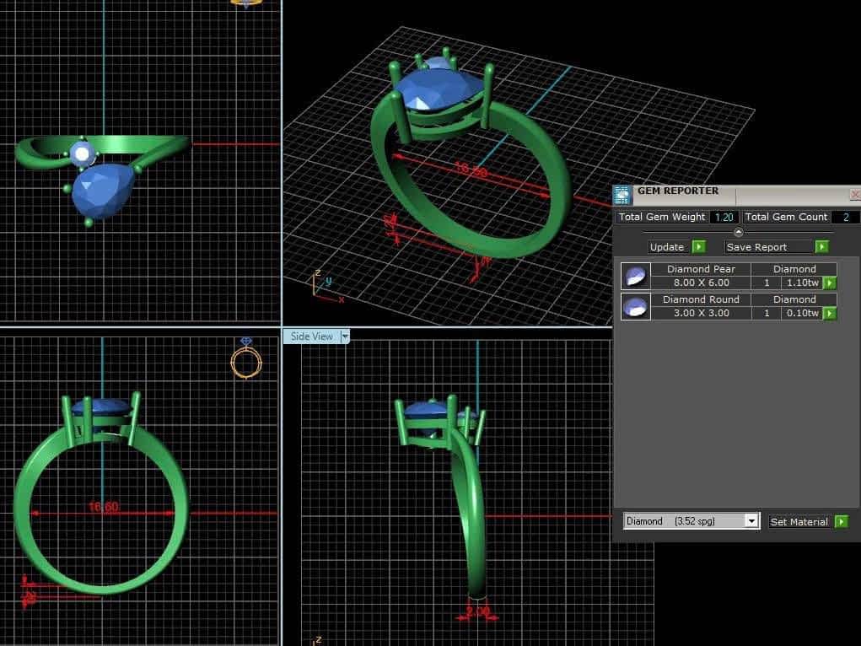Select the Total Gem Weight value 1.20

[x=724, y=217]
